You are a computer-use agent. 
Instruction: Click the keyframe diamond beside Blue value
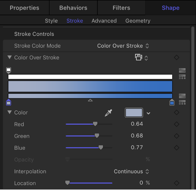click(177, 148)
